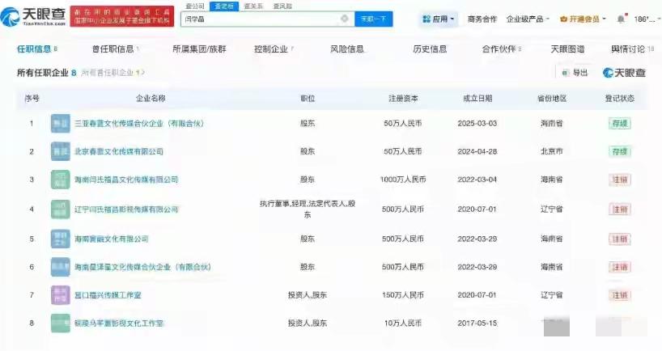The image size is (662, 351).
Task: Click the 注销 status badge in row 7
Action: coord(620,295)
